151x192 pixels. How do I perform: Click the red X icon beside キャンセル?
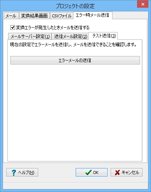[117, 172]
